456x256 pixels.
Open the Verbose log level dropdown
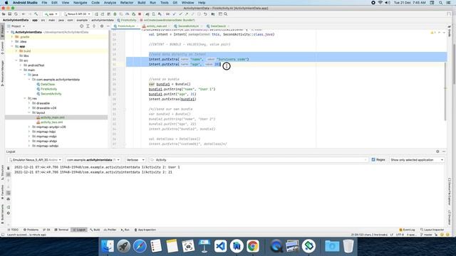135,160
